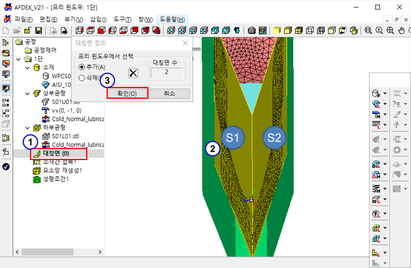The width and height of the screenshot is (411, 268).
Task: Click the Save floppy disk icon
Action: point(38,30)
